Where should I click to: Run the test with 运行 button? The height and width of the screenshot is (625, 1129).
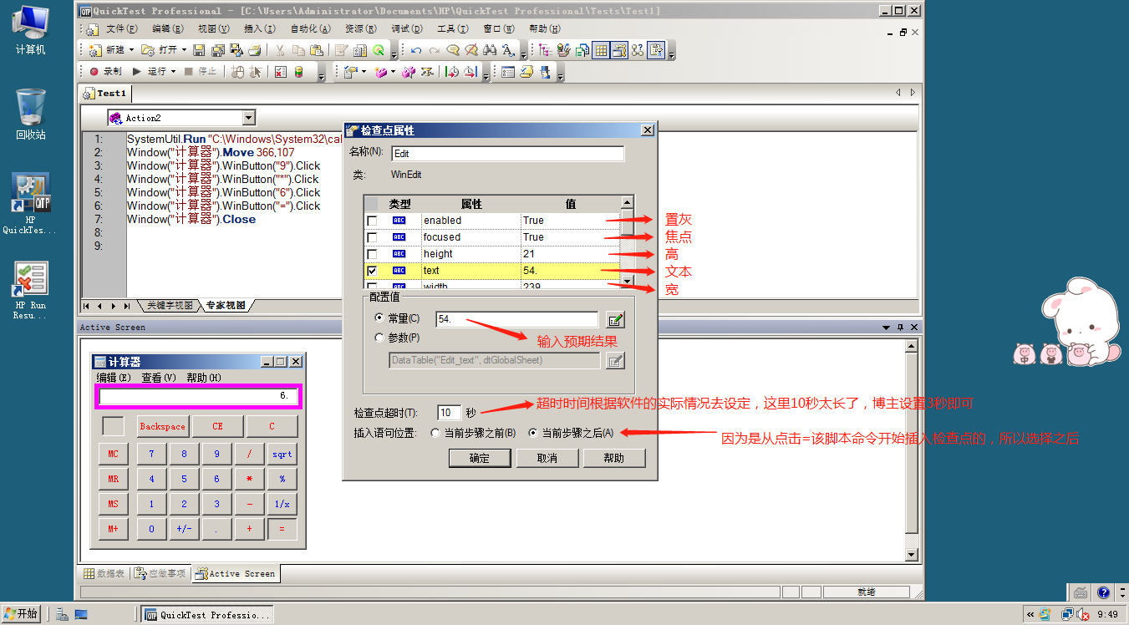150,71
